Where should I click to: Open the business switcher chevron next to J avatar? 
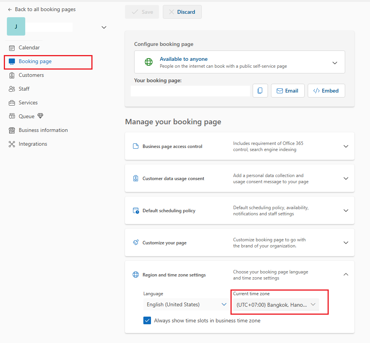point(104,28)
